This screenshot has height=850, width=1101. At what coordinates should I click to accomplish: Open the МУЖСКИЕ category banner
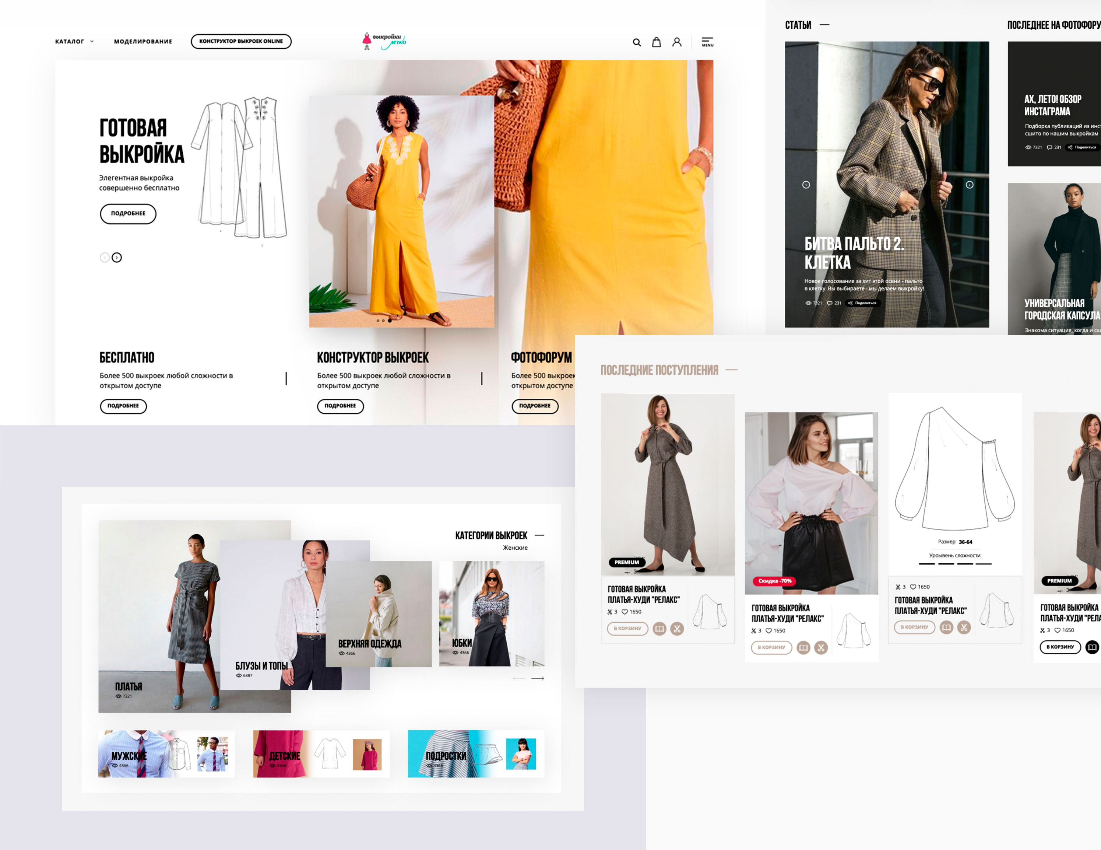[x=166, y=753]
